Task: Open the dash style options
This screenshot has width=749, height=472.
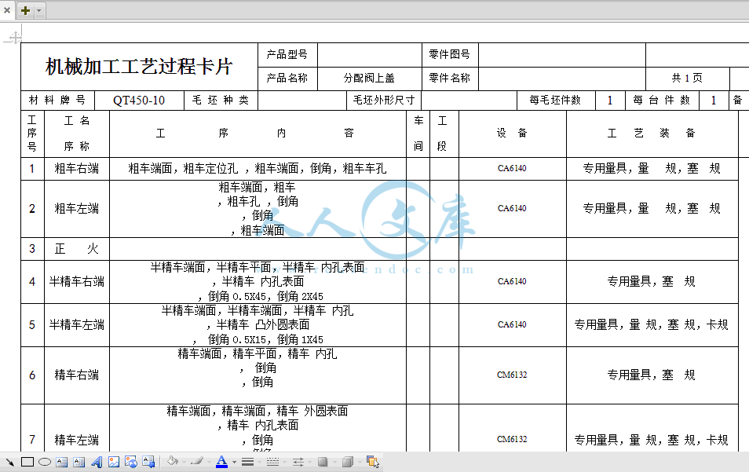Action: [x=272, y=462]
